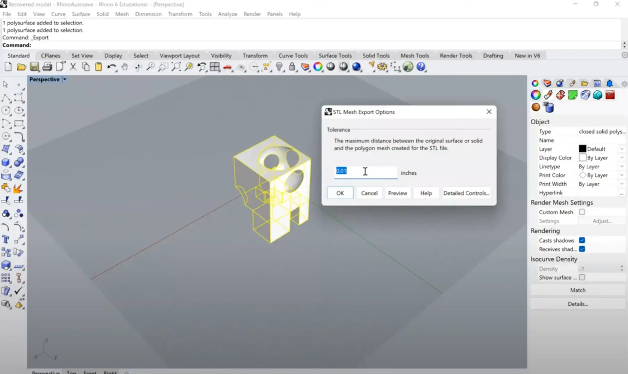Open the Print Width By Layer dropdown
The width and height of the screenshot is (628, 374).
pos(621,184)
